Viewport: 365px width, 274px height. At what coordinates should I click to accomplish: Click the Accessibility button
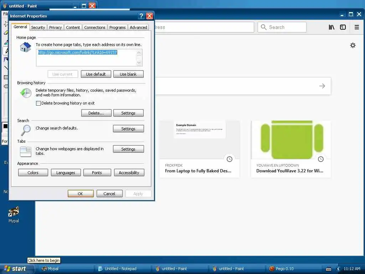(x=129, y=173)
